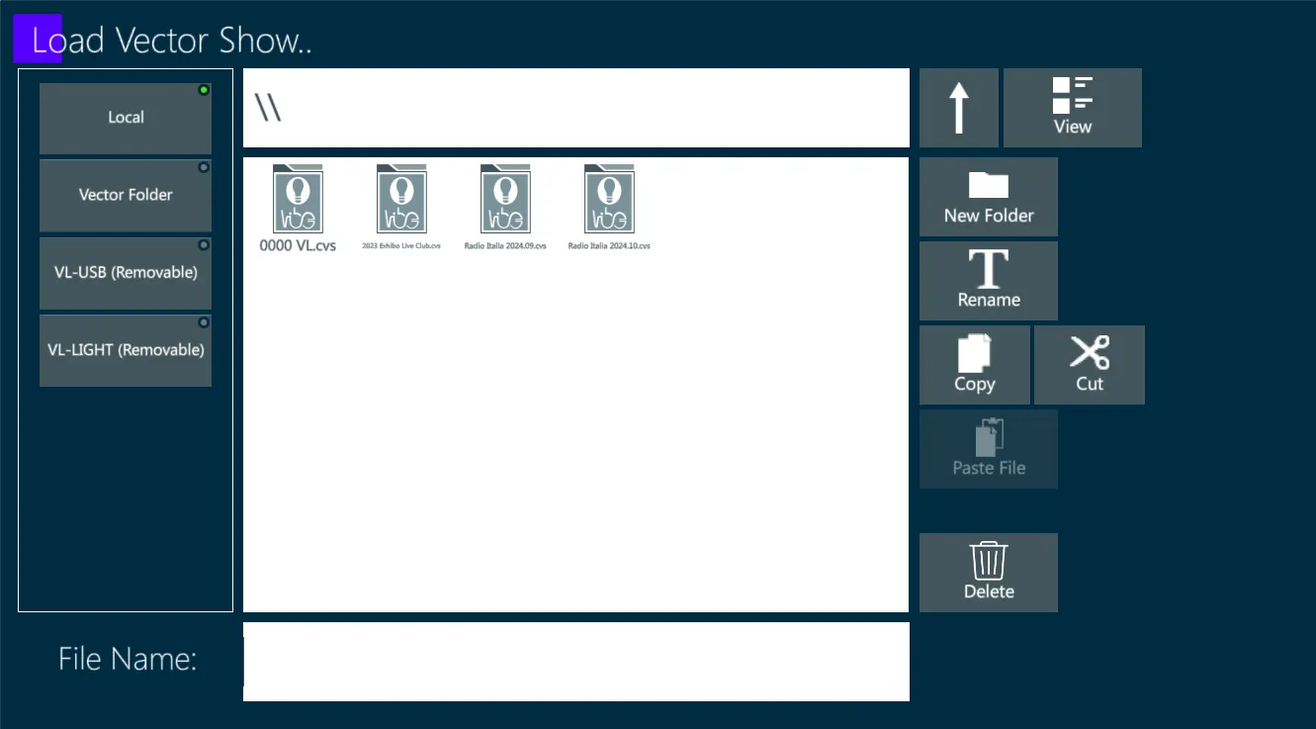Open the 0000 VL.cvs show file
The height and width of the screenshot is (729, 1316).
point(298,209)
